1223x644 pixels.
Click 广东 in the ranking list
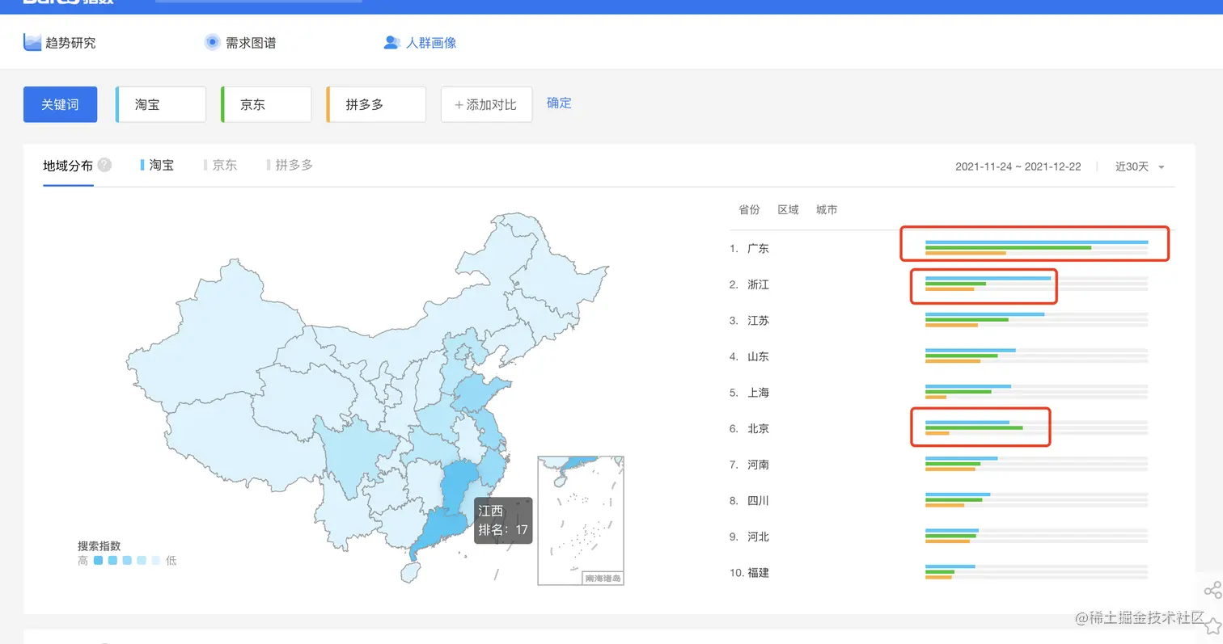(758, 249)
